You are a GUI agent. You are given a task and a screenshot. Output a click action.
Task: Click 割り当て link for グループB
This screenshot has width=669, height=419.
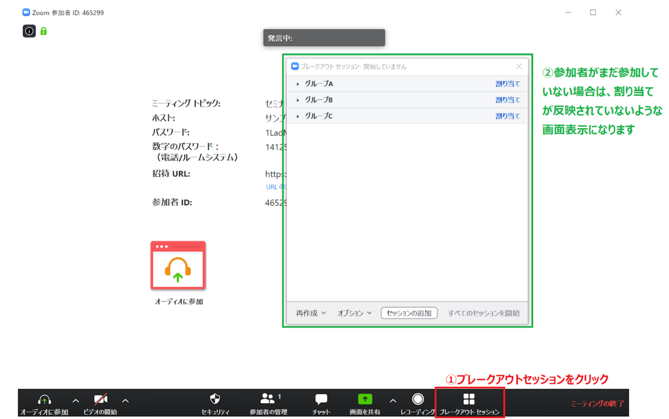click(x=508, y=100)
